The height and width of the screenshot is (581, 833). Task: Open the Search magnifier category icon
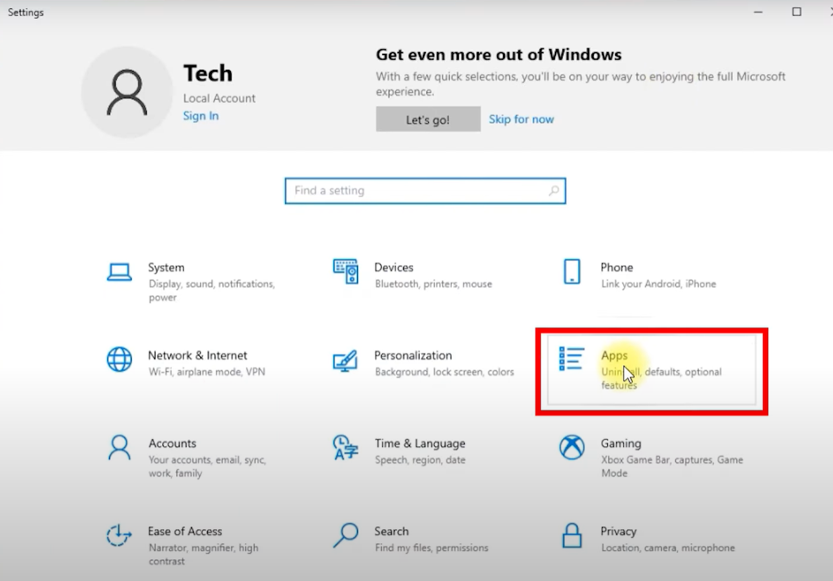click(x=345, y=536)
